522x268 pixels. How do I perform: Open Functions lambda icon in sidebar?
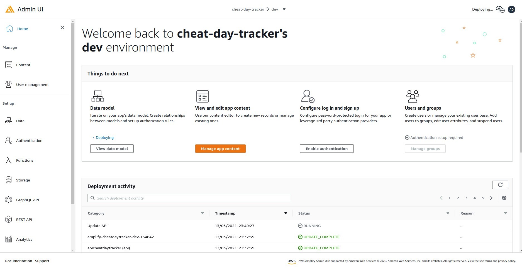coord(9,160)
